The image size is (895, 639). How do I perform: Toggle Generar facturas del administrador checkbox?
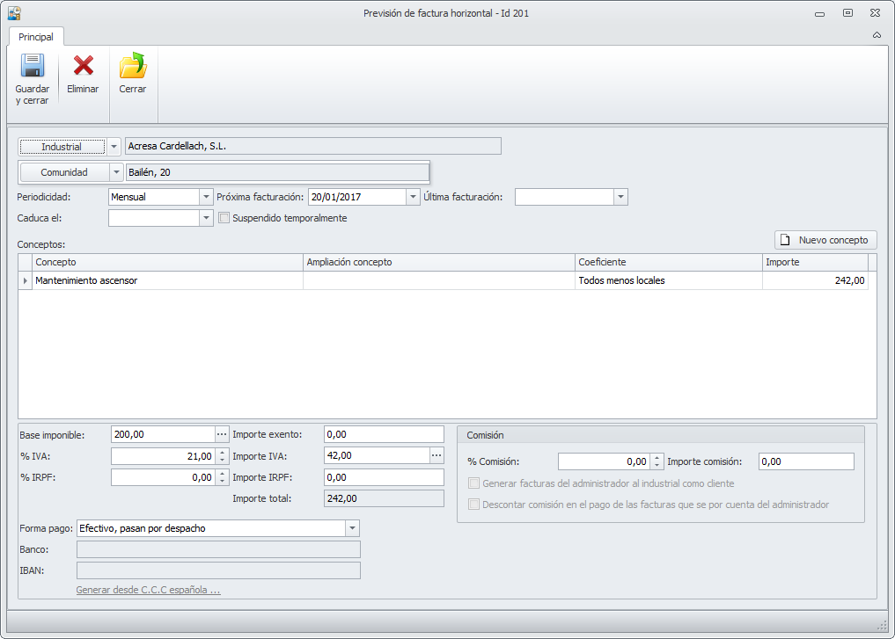pyautogui.click(x=474, y=483)
